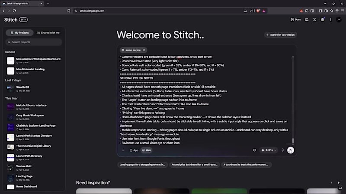Open the X (Twitter) icon
The width and height of the screenshot is (346, 194).
[315, 19]
